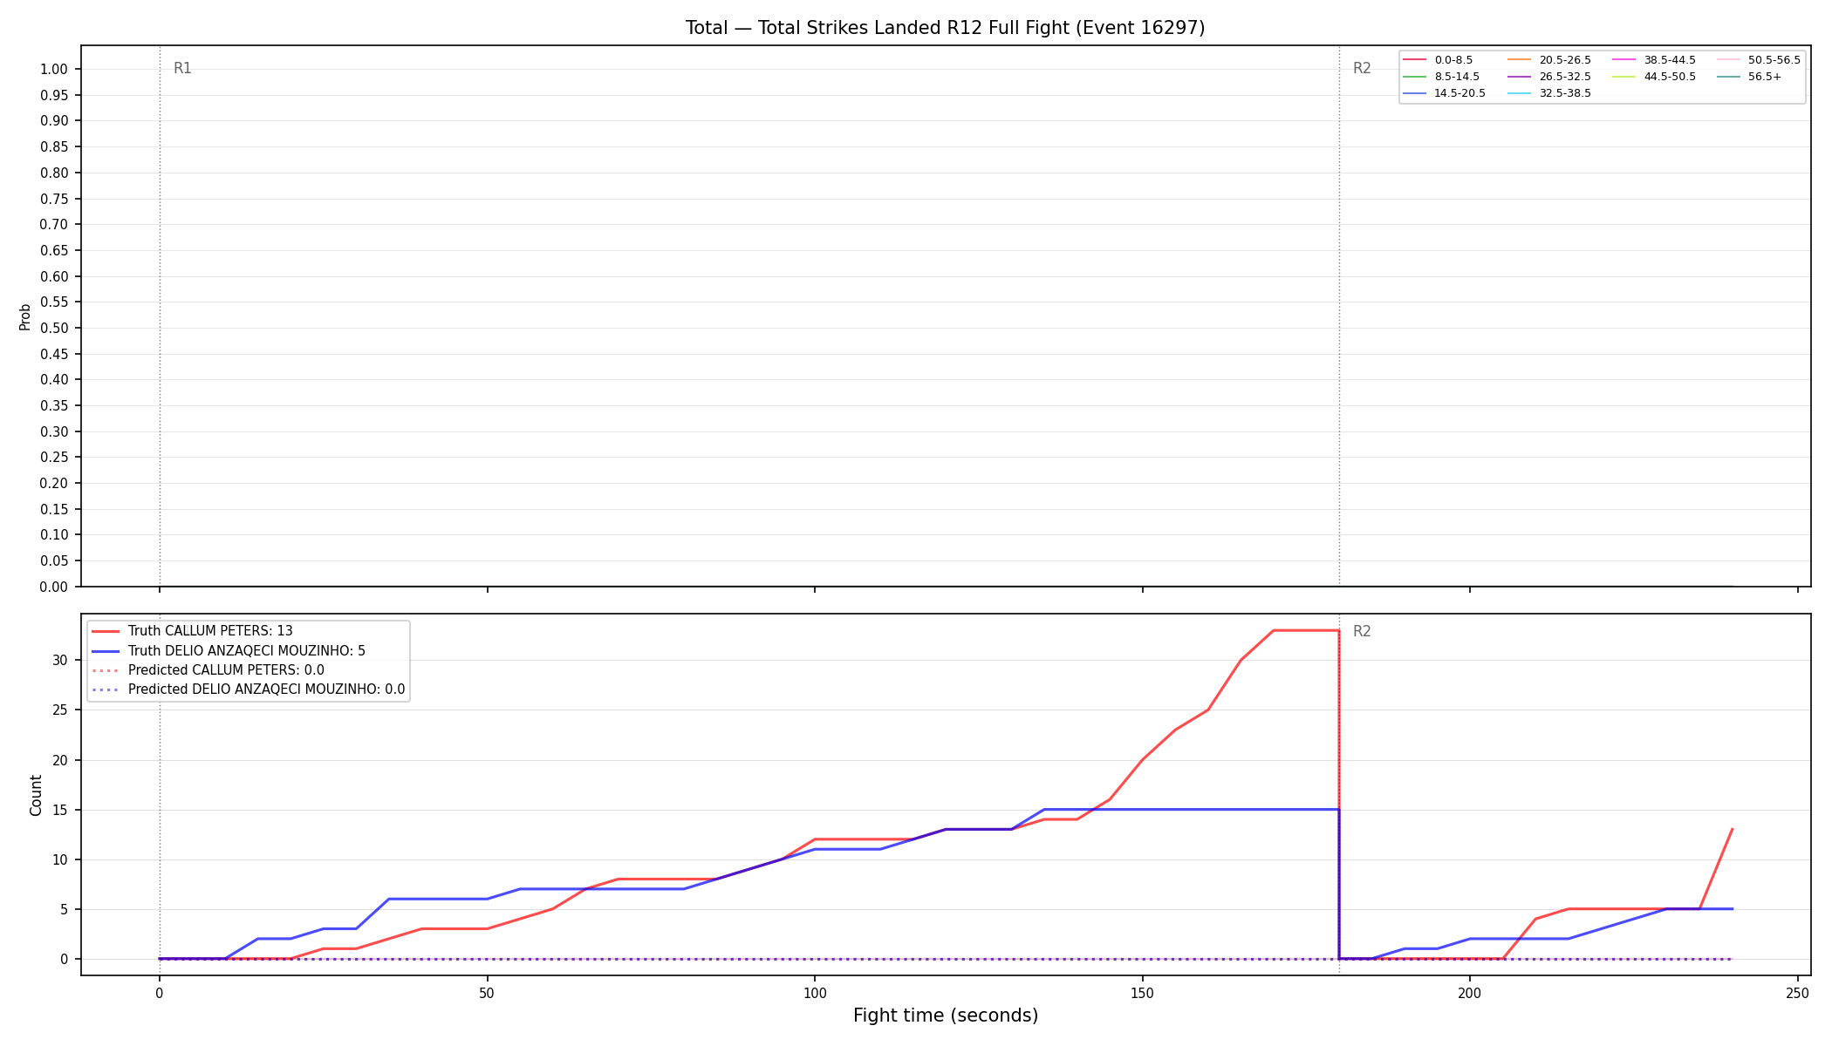Screen dimensions: 1832x1046
Task: Click the 0.75 tick on the Prob axis
Action: pyautogui.click(x=54, y=199)
